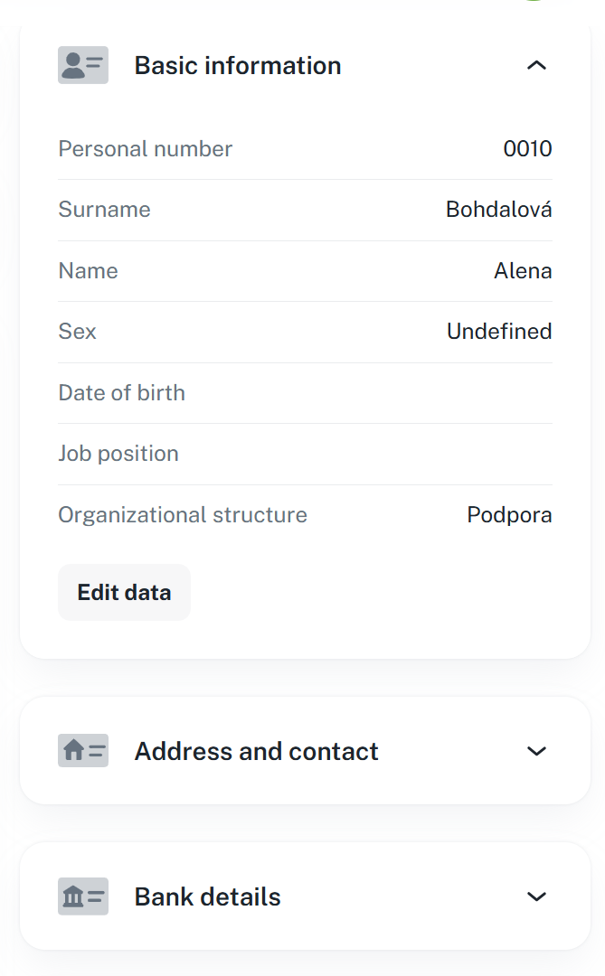Click the Podpora organizational structure value

(509, 515)
